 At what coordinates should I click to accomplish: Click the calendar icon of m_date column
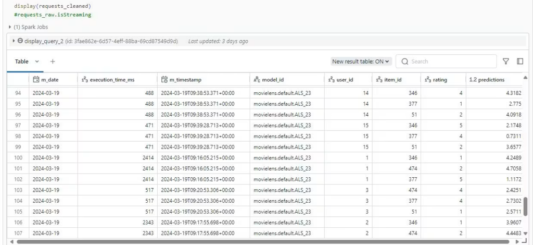pos(36,80)
